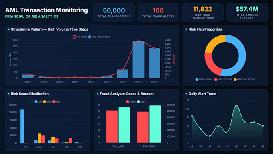The image size is (273, 154).
Task: Select the Step 8 amount bar
Action: 139,60
